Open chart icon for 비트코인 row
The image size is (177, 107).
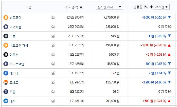click(53, 17)
